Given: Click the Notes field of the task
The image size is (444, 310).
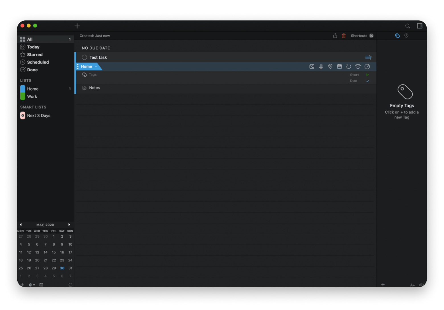Looking at the screenshot, I should 94,88.
